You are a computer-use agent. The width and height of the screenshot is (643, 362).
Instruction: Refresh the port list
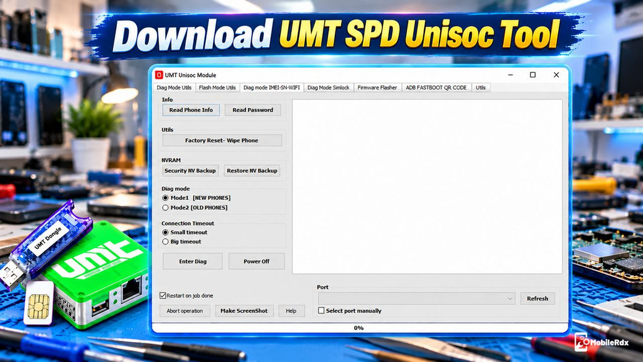pyautogui.click(x=538, y=299)
